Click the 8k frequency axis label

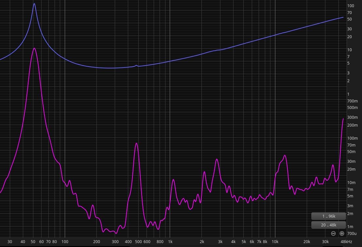point(265,241)
